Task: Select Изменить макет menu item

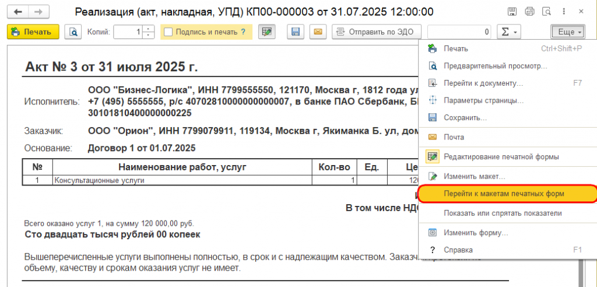Action: pos(507,177)
